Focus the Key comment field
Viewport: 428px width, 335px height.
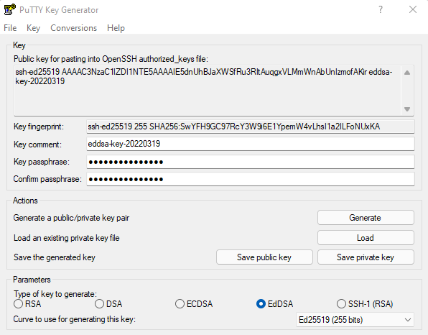click(x=251, y=144)
